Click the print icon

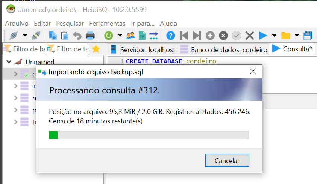90,36
